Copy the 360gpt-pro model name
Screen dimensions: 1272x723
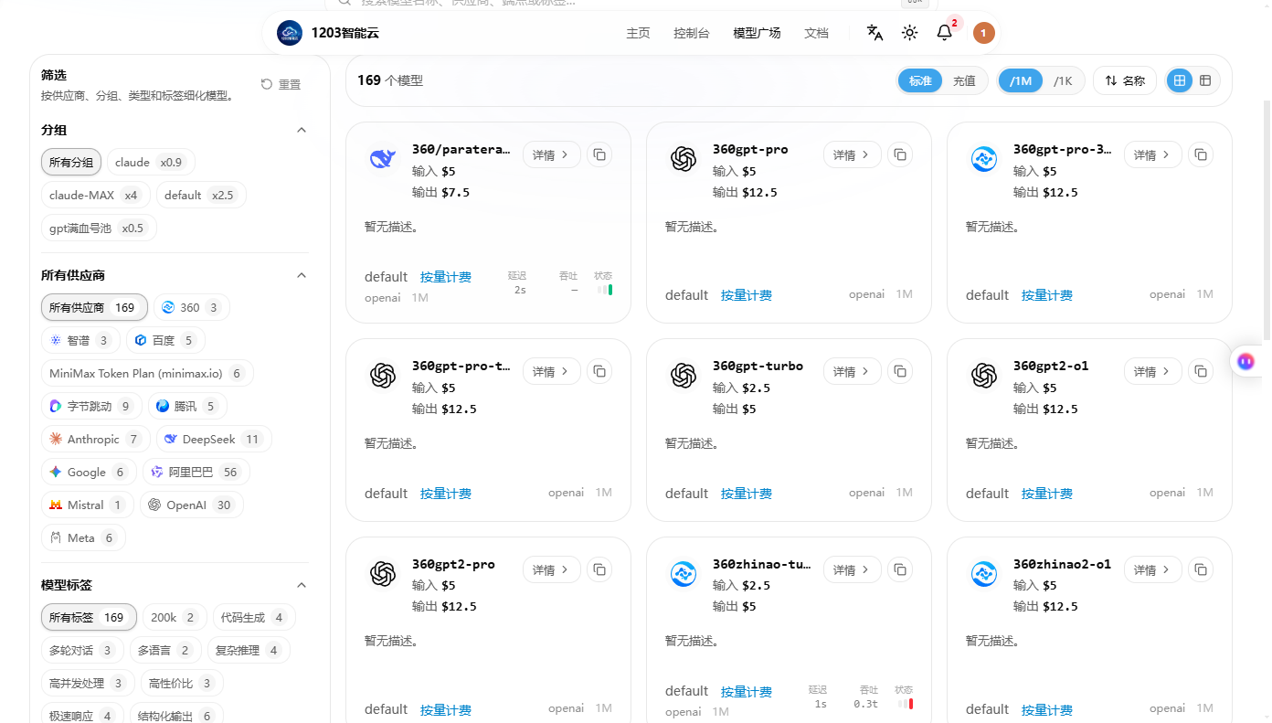tap(900, 155)
